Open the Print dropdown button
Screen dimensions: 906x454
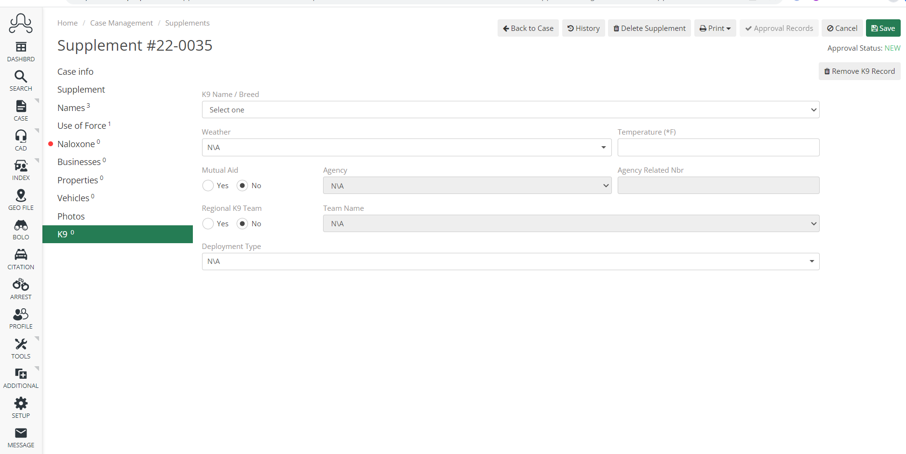715,28
